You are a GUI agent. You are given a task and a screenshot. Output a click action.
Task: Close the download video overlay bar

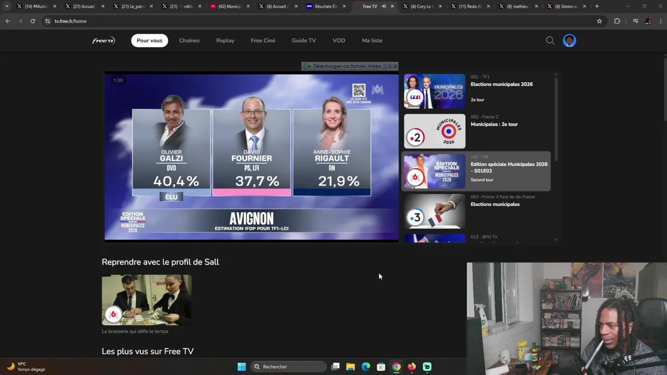(x=395, y=66)
